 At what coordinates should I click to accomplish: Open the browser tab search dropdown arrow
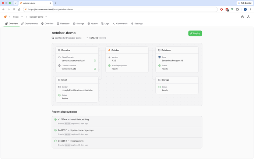click(x=15, y=3)
